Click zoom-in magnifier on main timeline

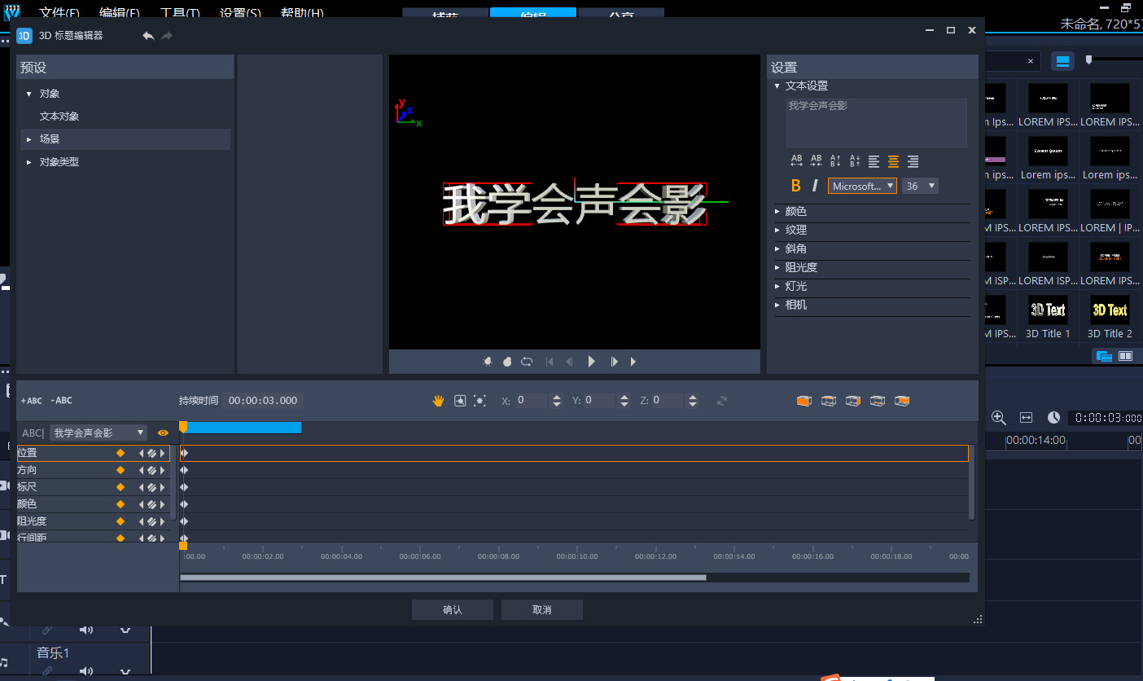point(999,417)
